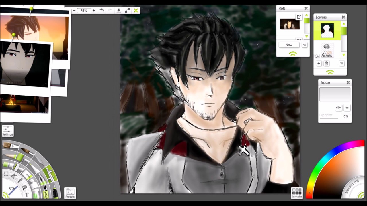367x206 pixels.
Task: Collapse the Refs panel with green arc
Action: 293,54
